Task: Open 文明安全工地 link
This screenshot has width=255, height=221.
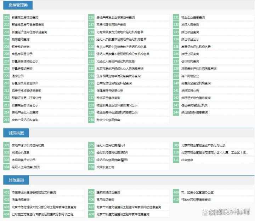Action: [105, 167]
